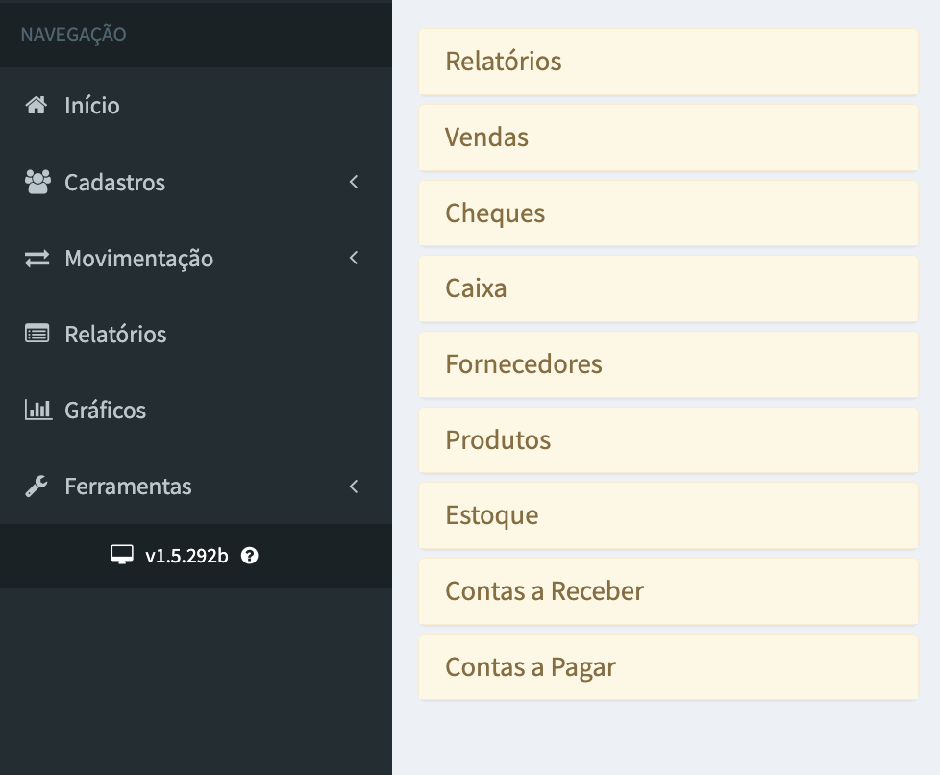Go to Início in the sidebar
940x775 pixels.
pyautogui.click(x=92, y=106)
